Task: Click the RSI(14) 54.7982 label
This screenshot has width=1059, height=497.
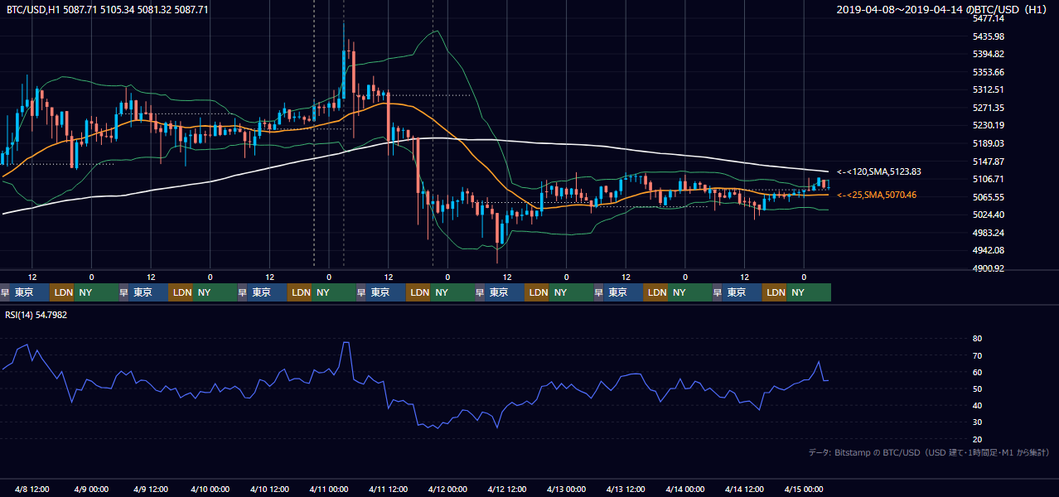Action: 36,315
